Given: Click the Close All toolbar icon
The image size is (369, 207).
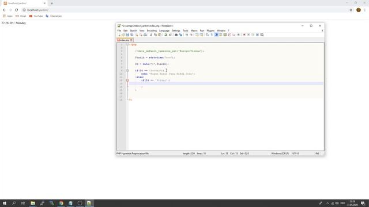Looking at the screenshot, I should (141, 34).
